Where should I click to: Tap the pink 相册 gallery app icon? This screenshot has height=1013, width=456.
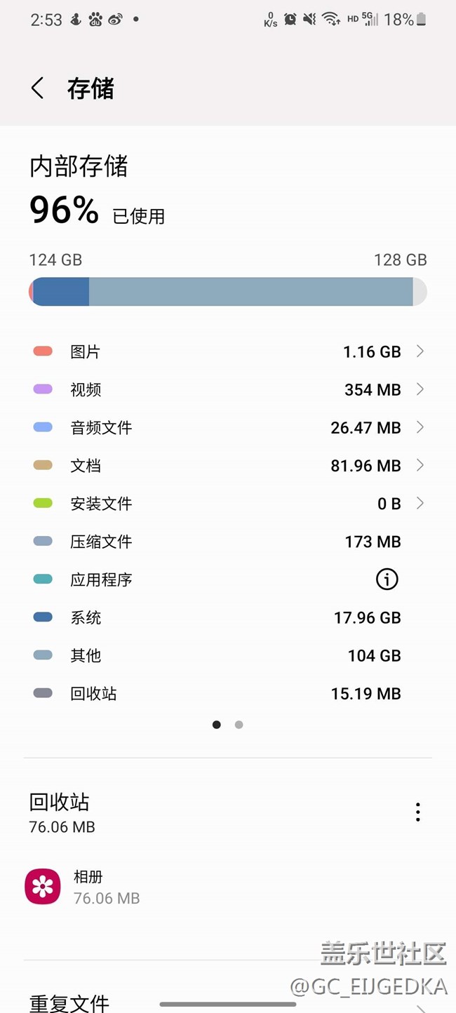[43, 887]
